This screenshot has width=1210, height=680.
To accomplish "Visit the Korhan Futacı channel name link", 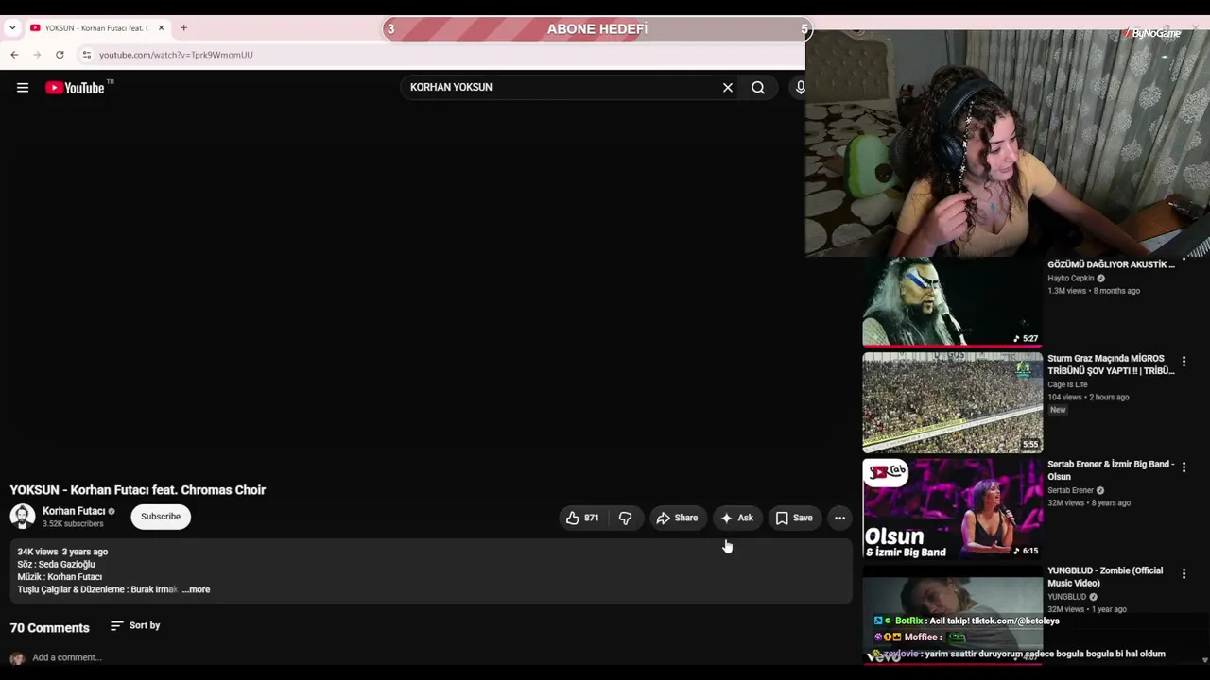I will pyautogui.click(x=74, y=511).
